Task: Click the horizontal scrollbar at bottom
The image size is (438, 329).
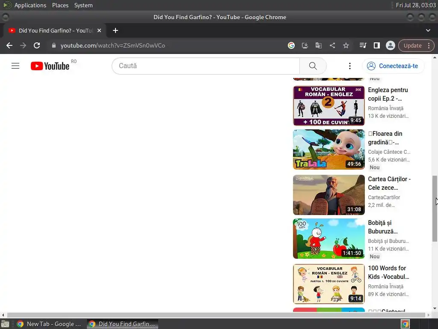Action: 216,315
